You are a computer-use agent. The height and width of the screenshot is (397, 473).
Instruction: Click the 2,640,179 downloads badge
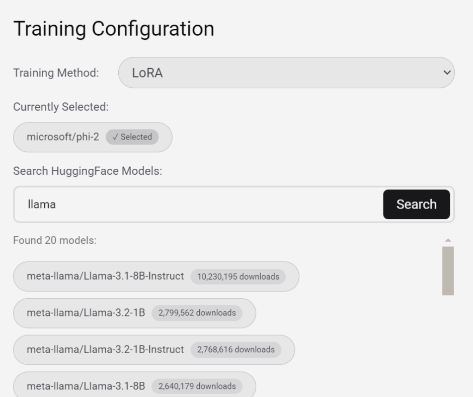tap(197, 386)
